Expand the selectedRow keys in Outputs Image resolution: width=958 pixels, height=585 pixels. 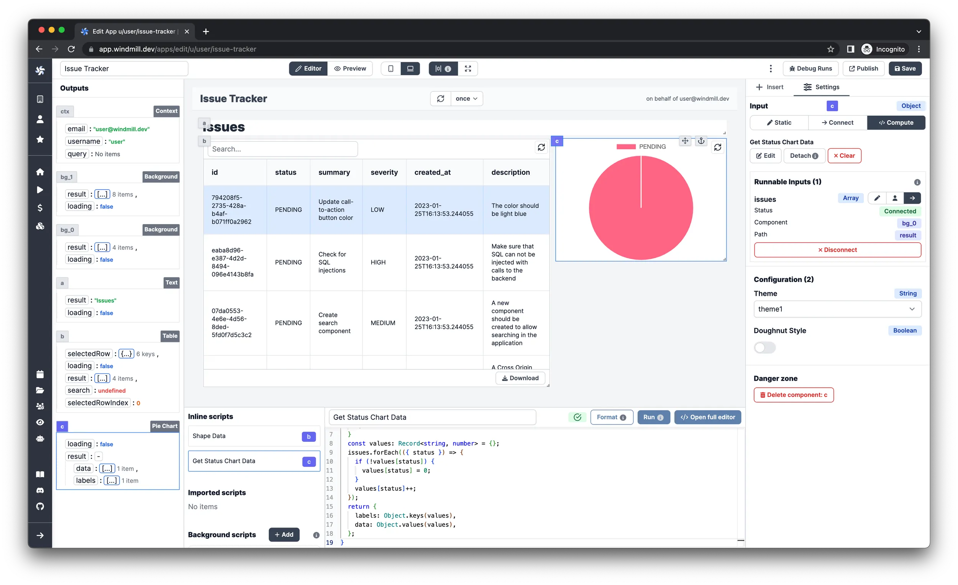click(126, 354)
